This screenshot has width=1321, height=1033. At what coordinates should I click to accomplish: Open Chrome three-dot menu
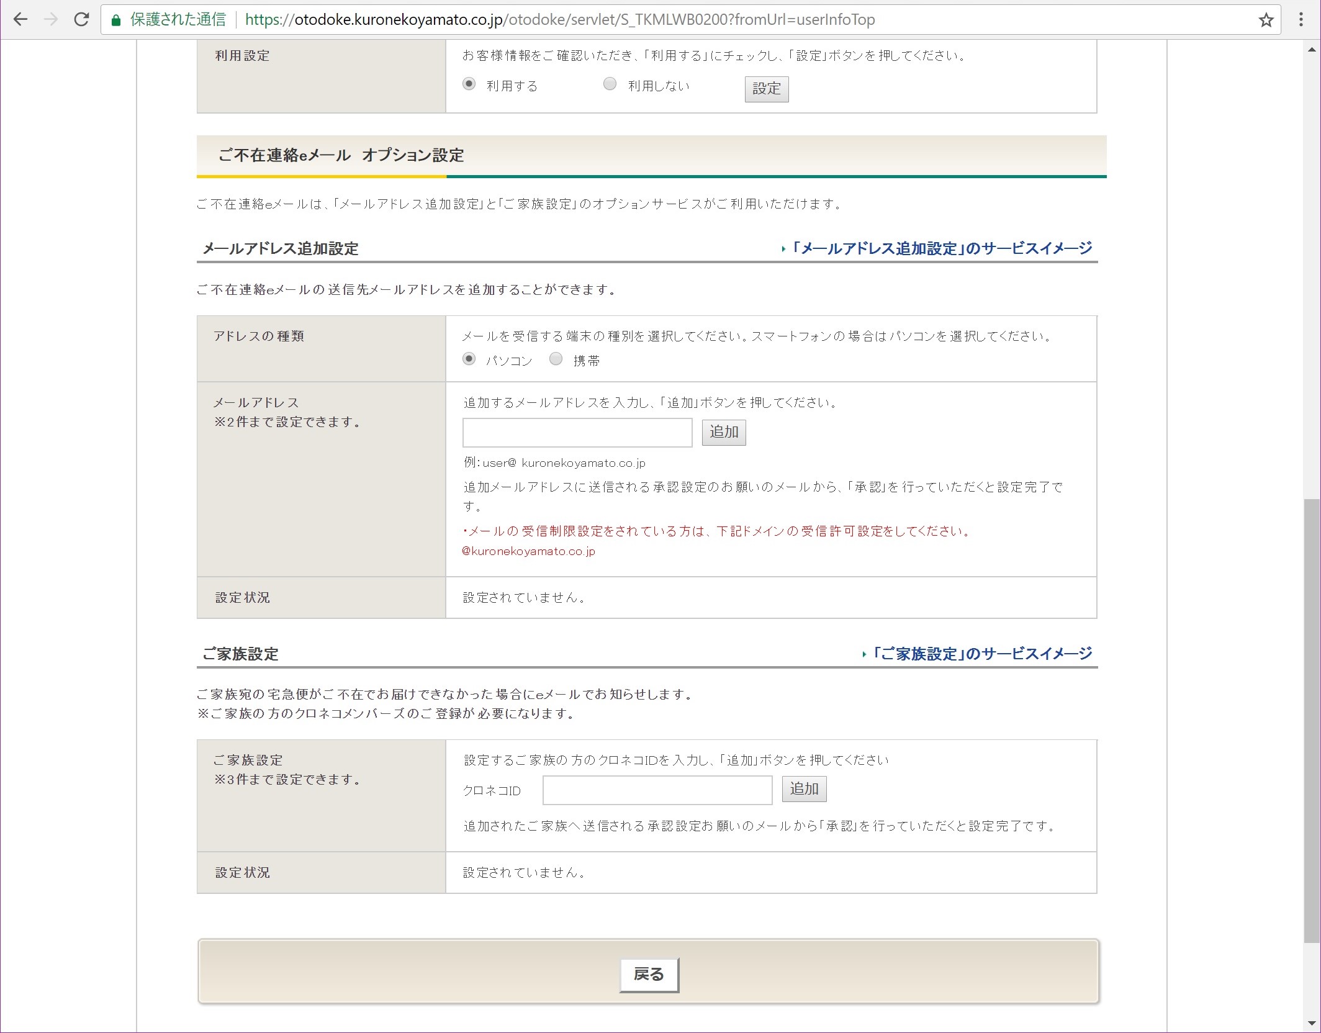pos(1301,20)
